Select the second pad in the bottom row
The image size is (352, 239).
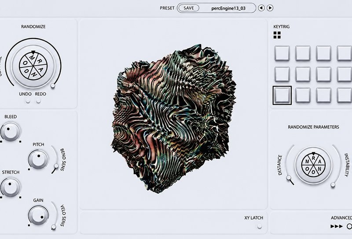(x=303, y=95)
